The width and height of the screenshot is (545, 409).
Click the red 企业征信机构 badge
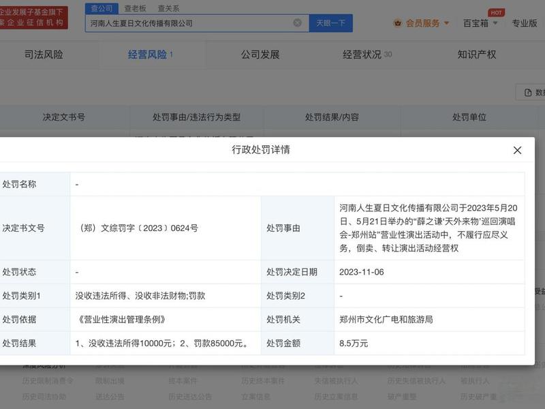click(x=33, y=18)
